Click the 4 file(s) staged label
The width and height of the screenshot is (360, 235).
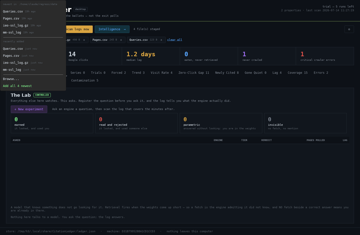[x=147, y=29]
